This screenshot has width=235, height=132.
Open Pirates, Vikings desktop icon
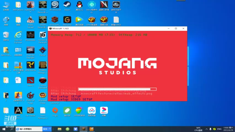[43, 68]
